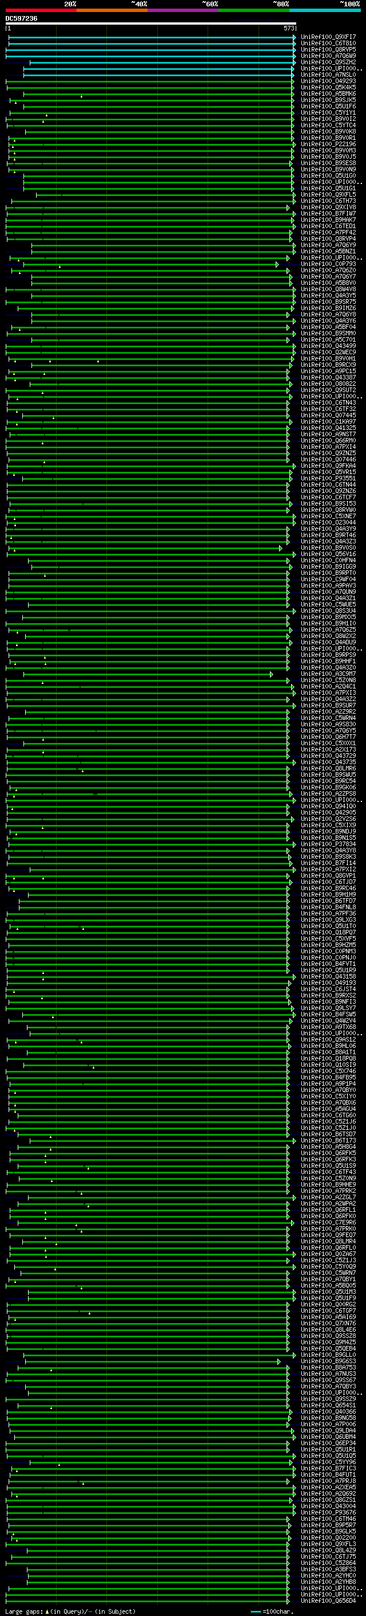Click the 573 query length marker
Screen dimensions: 366x1616
289,28
